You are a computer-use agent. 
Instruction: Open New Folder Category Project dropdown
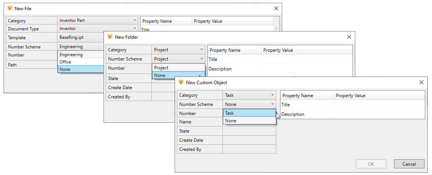tap(179, 50)
